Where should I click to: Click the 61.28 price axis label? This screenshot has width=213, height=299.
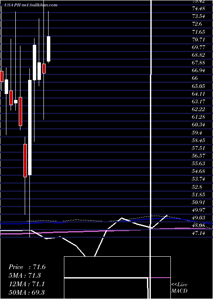[x=199, y=117]
